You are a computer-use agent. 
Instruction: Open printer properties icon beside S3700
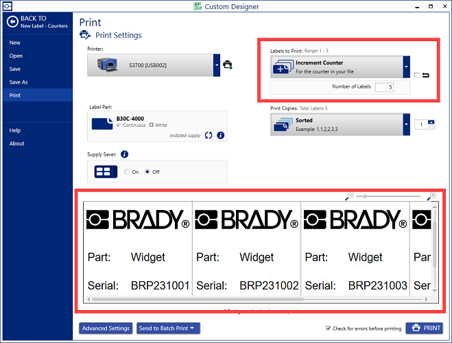tap(228, 64)
